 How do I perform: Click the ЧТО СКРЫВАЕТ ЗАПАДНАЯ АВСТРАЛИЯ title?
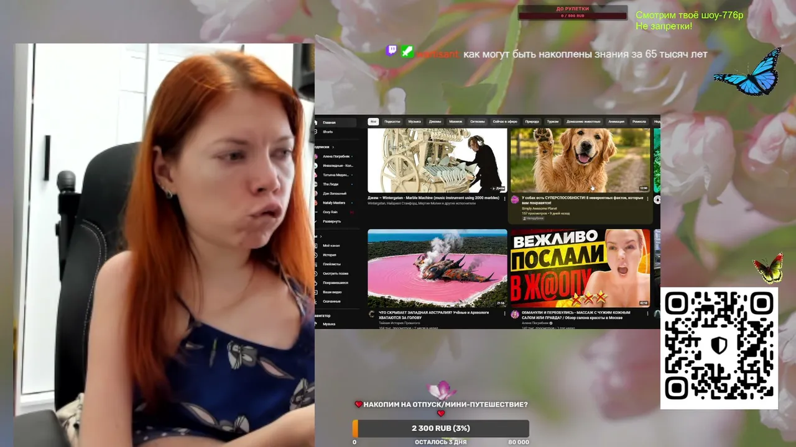[434, 315]
